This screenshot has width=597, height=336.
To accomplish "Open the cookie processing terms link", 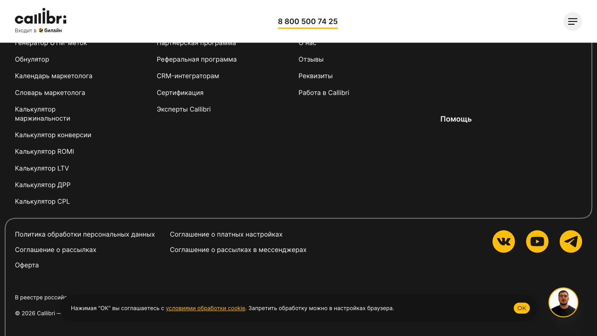I will tap(206, 308).
